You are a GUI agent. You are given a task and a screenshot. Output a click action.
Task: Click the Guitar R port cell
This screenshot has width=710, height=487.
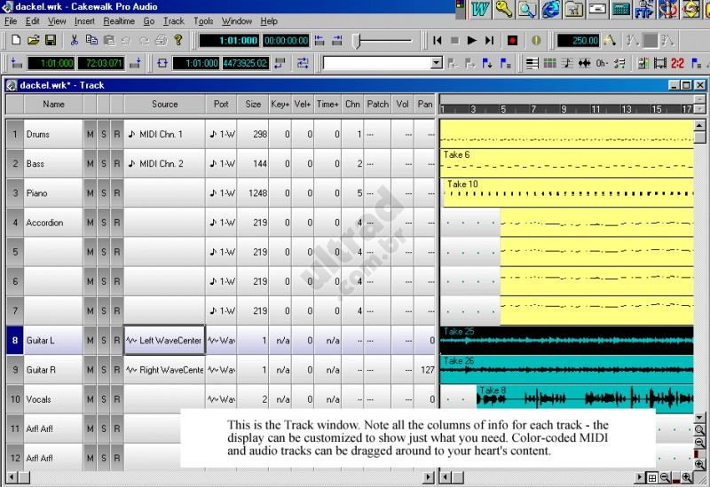(x=221, y=370)
